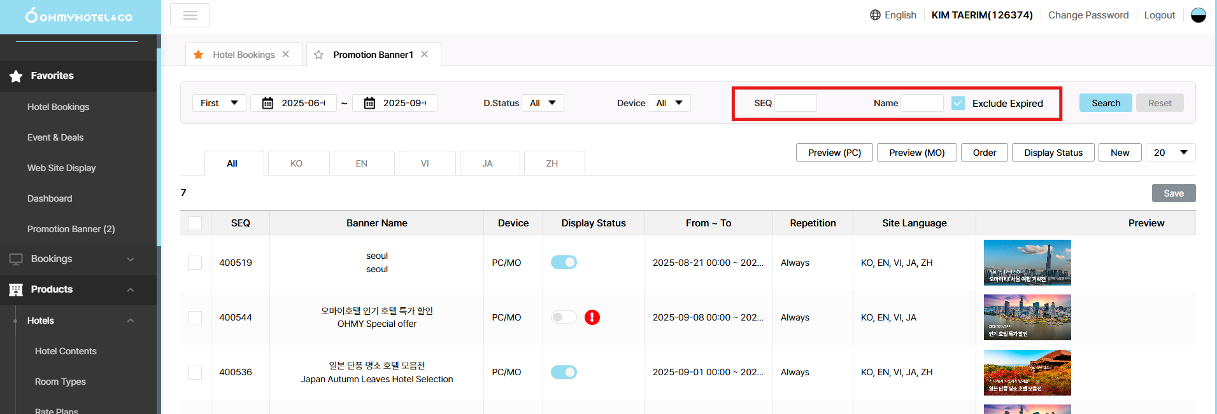This screenshot has height=414, width=1217.
Task: Click the Search button
Action: [x=1105, y=103]
